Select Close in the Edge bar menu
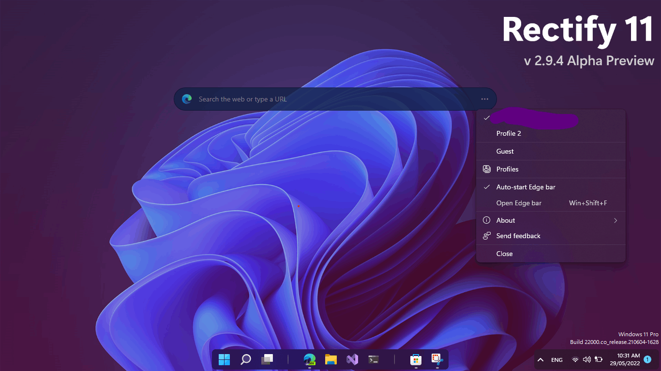 point(551,254)
